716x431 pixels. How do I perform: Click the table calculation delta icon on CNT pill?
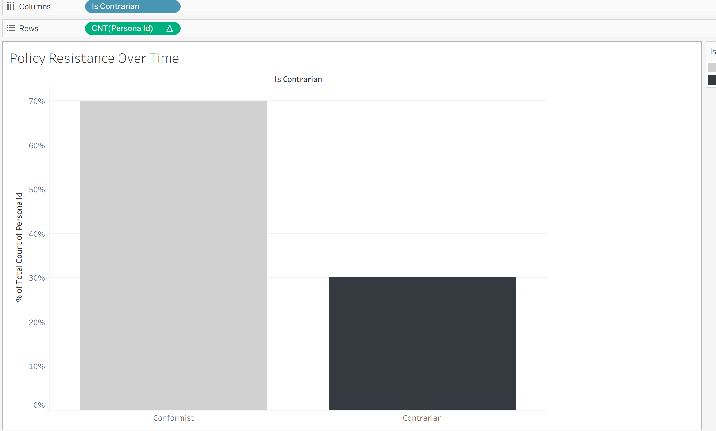click(170, 28)
